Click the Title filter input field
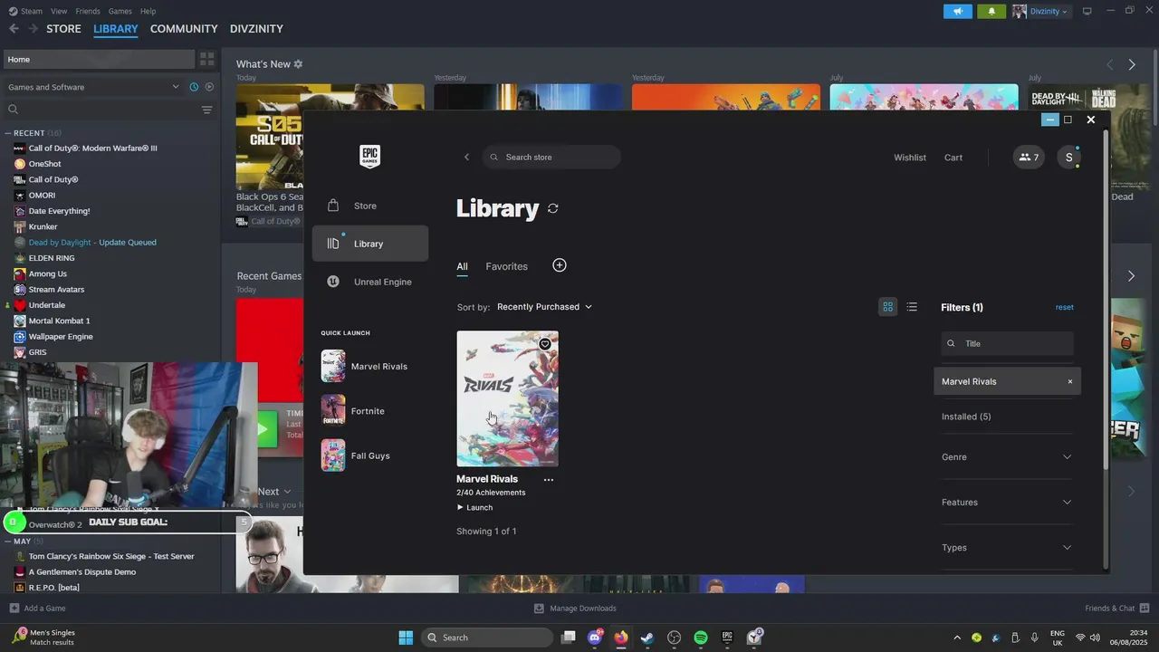The height and width of the screenshot is (652, 1159). [x=1007, y=343]
